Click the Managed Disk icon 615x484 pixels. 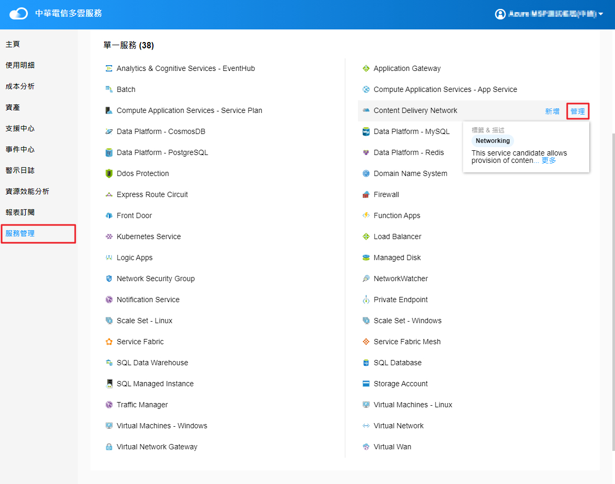point(366,258)
